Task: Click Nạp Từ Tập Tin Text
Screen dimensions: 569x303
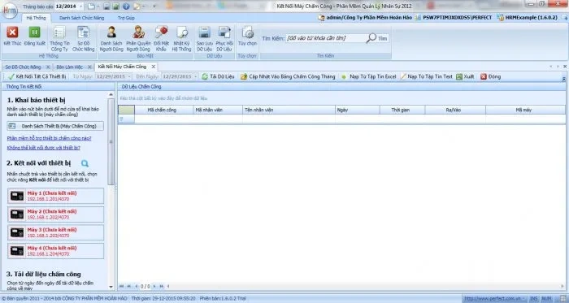Action: pyautogui.click(x=427, y=76)
